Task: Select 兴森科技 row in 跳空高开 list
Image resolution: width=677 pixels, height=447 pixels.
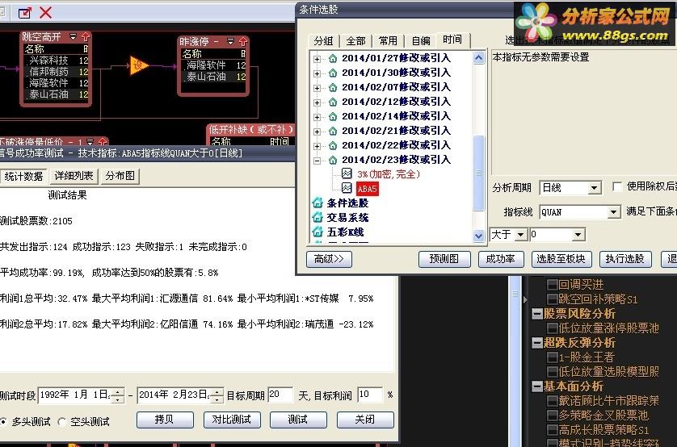Action: click(57, 61)
